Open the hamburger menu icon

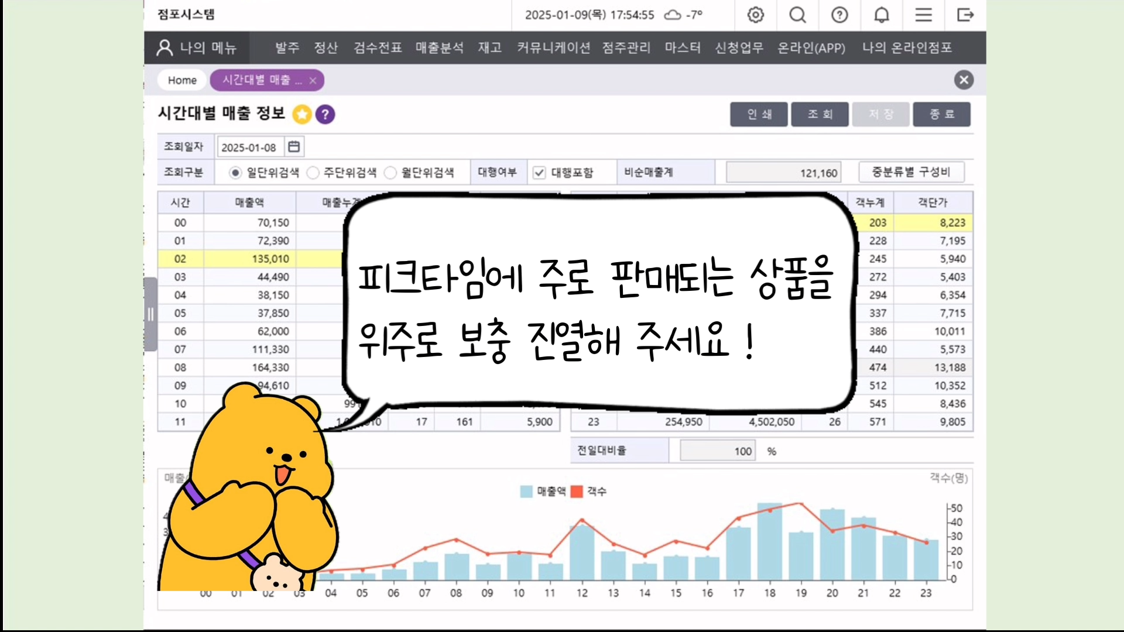tap(923, 15)
